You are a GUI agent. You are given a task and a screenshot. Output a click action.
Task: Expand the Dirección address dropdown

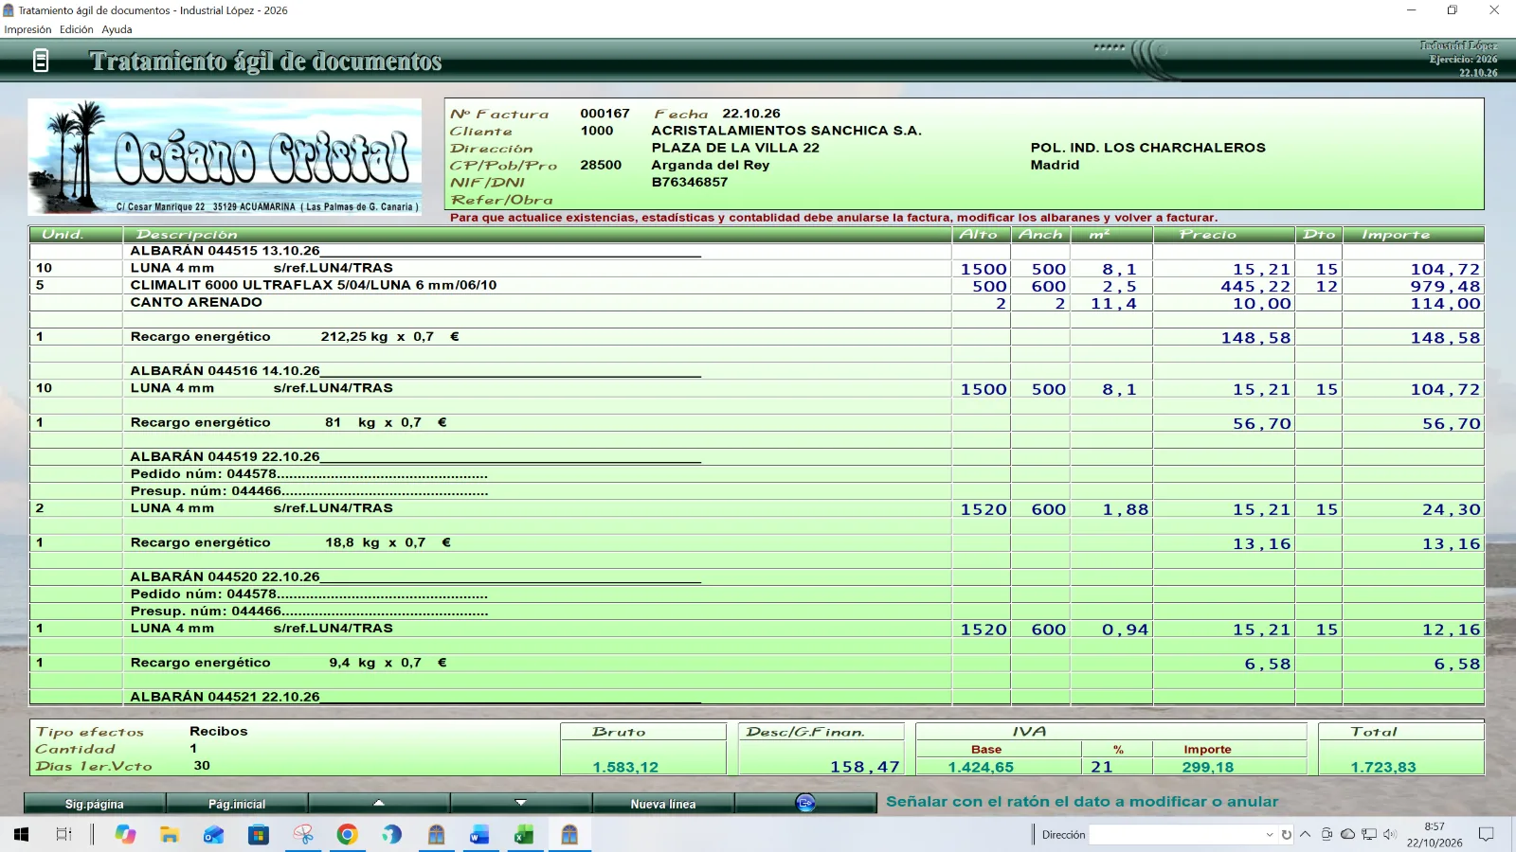1269,834
